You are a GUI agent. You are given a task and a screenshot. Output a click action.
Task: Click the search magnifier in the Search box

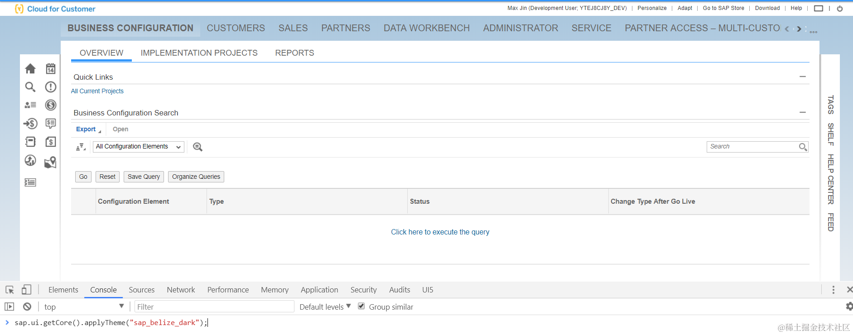pyautogui.click(x=803, y=147)
